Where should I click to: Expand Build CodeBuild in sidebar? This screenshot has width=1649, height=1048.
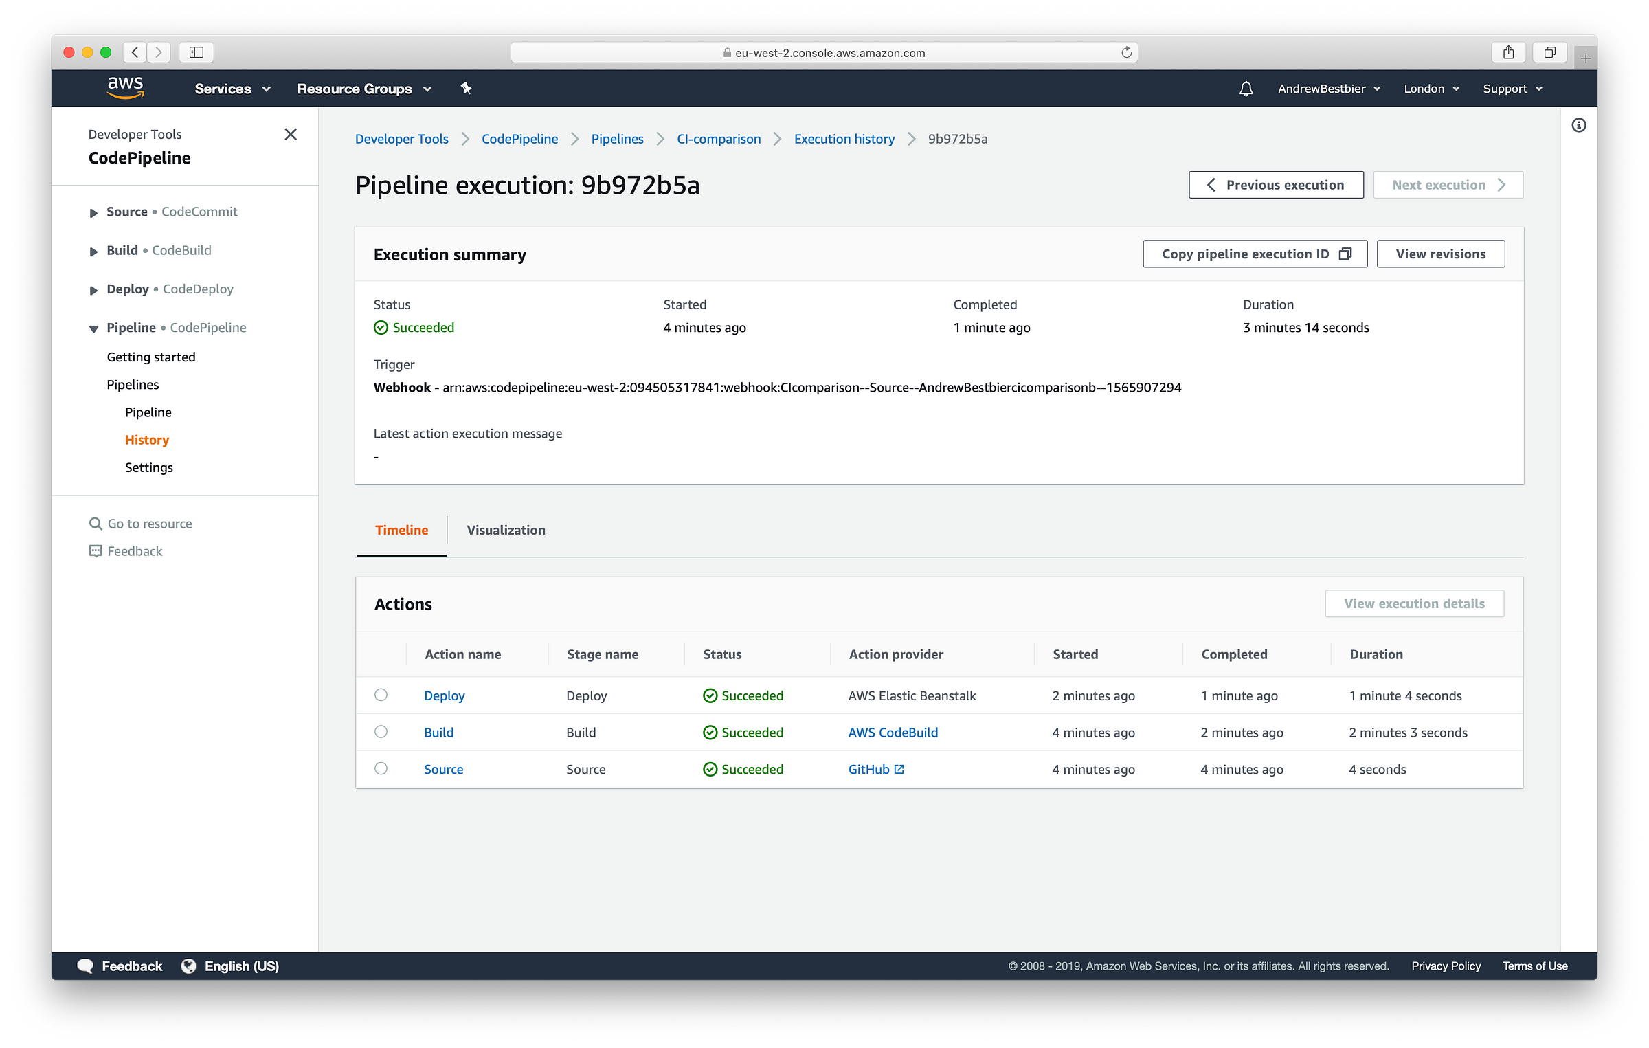pos(93,251)
